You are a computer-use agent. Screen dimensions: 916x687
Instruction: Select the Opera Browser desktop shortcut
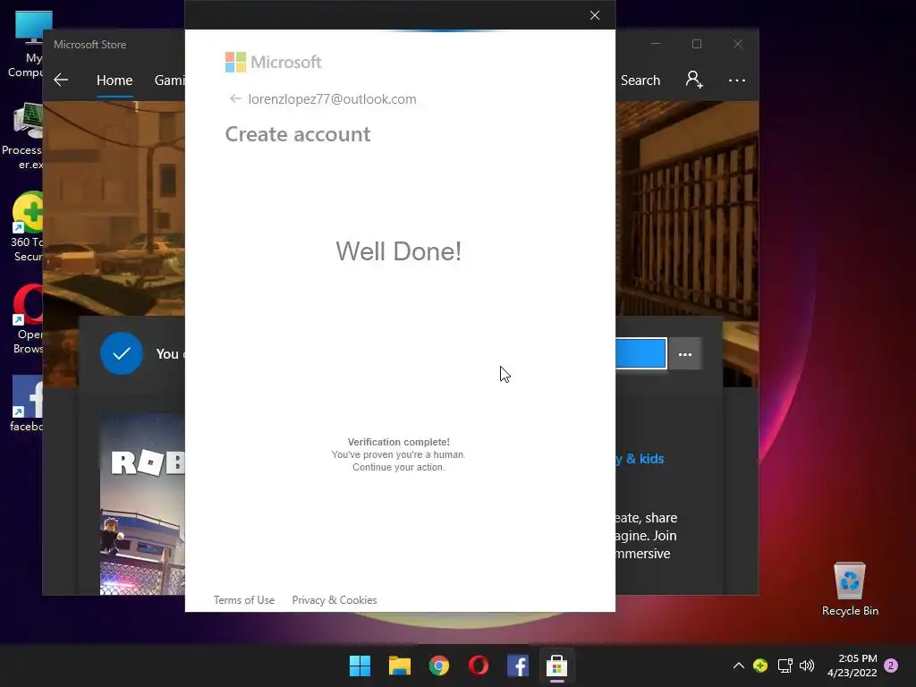28,319
